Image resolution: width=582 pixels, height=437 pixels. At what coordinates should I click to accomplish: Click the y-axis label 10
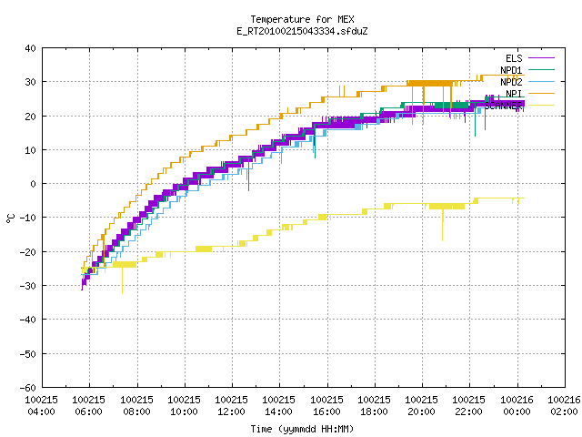click(30, 150)
